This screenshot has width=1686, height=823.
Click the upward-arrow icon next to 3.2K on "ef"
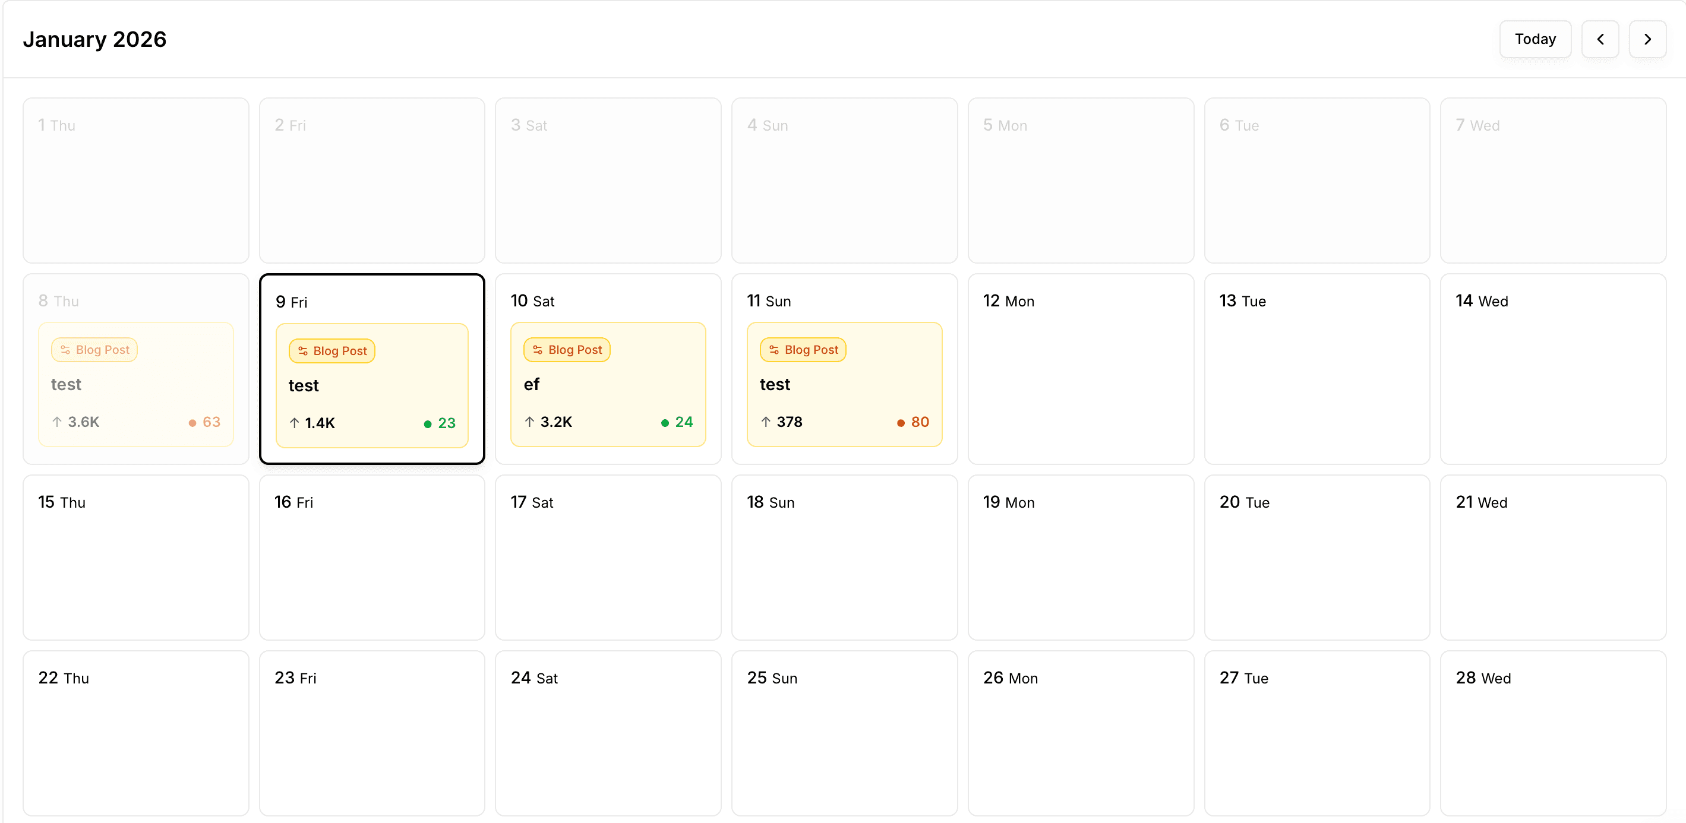529,422
